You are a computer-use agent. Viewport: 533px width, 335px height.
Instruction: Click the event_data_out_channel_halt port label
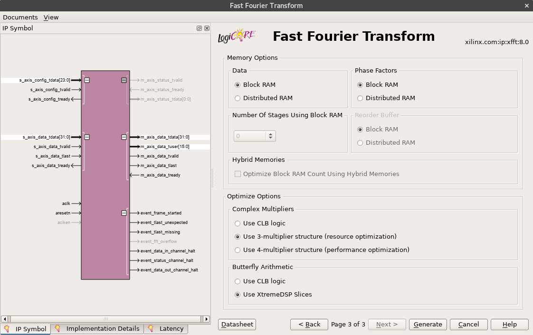(169, 270)
